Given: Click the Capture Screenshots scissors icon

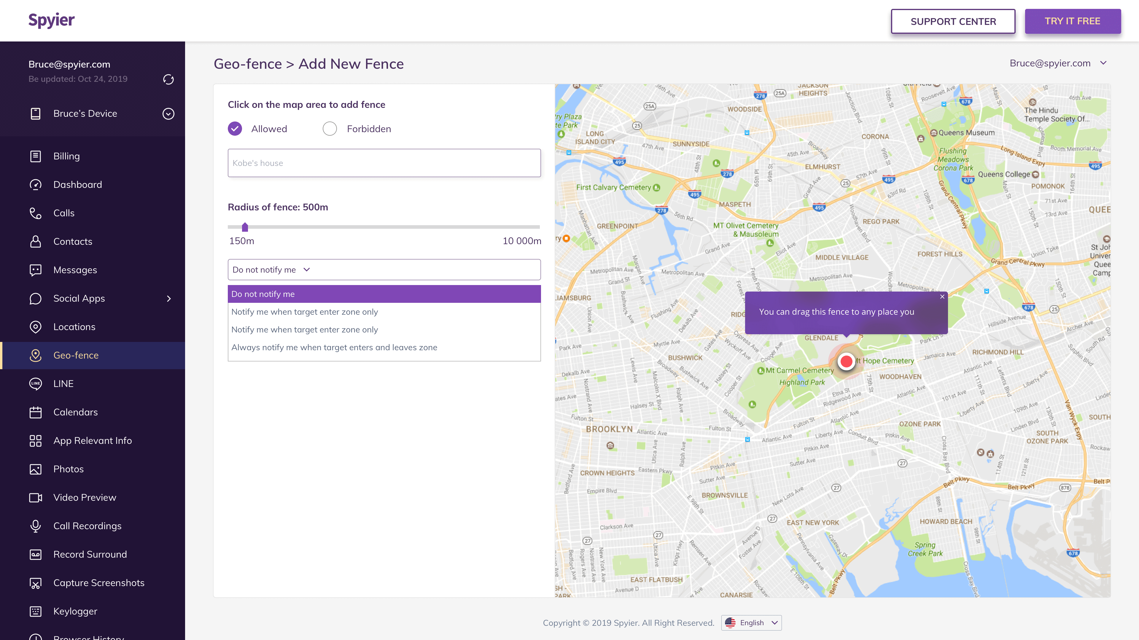Looking at the screenshot, I should [x=35, y=583].
